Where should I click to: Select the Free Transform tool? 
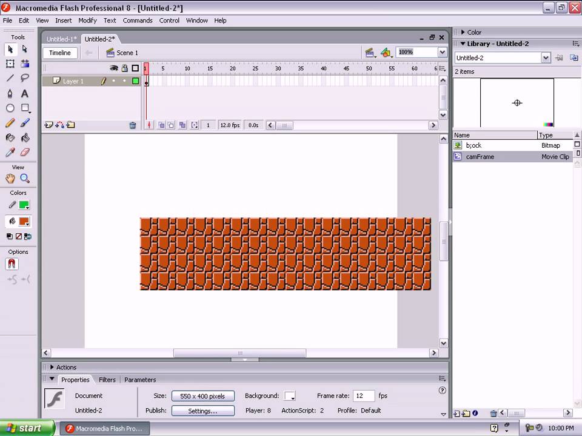point(10,64)
